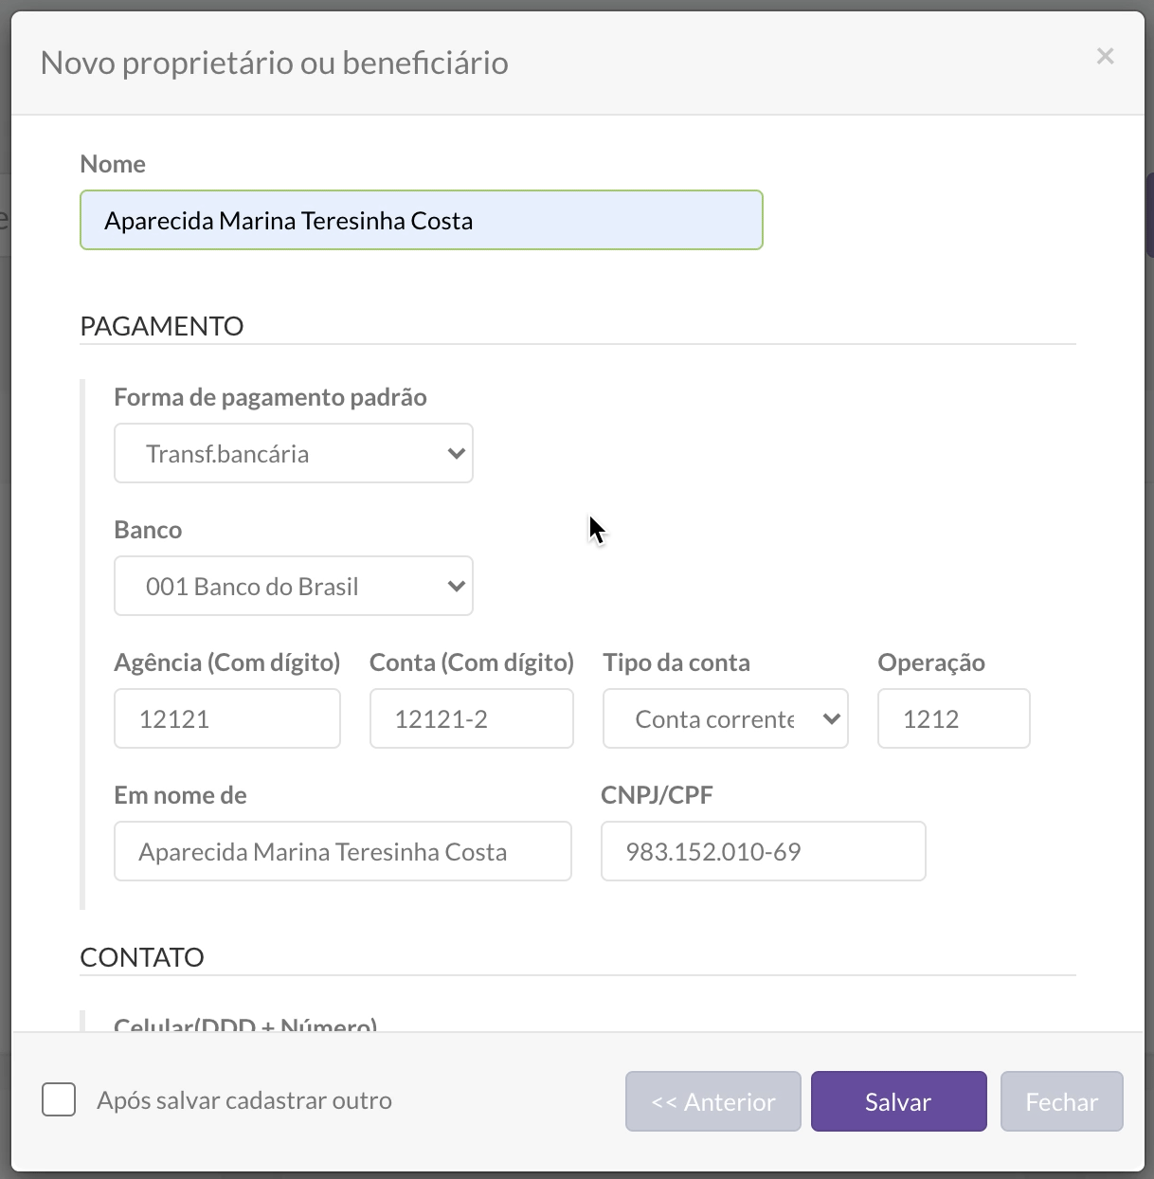Click the Forma de pagamento padrão label

coord(270,397)
